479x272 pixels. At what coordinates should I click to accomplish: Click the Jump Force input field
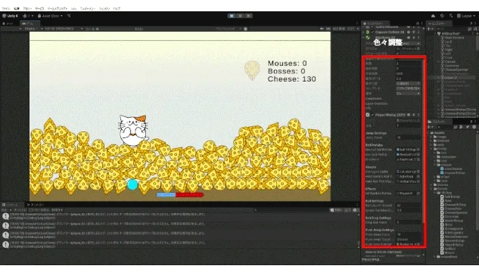click(408, 138)
